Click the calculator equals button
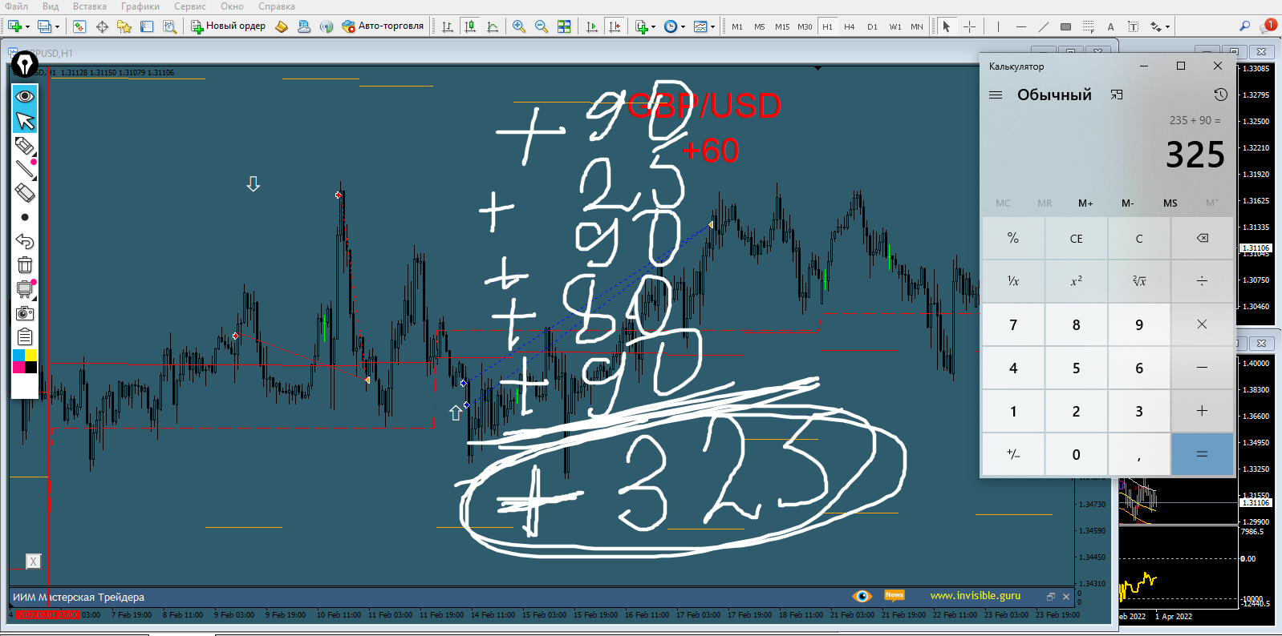The image size is (1282, 636). (1202, 454)
